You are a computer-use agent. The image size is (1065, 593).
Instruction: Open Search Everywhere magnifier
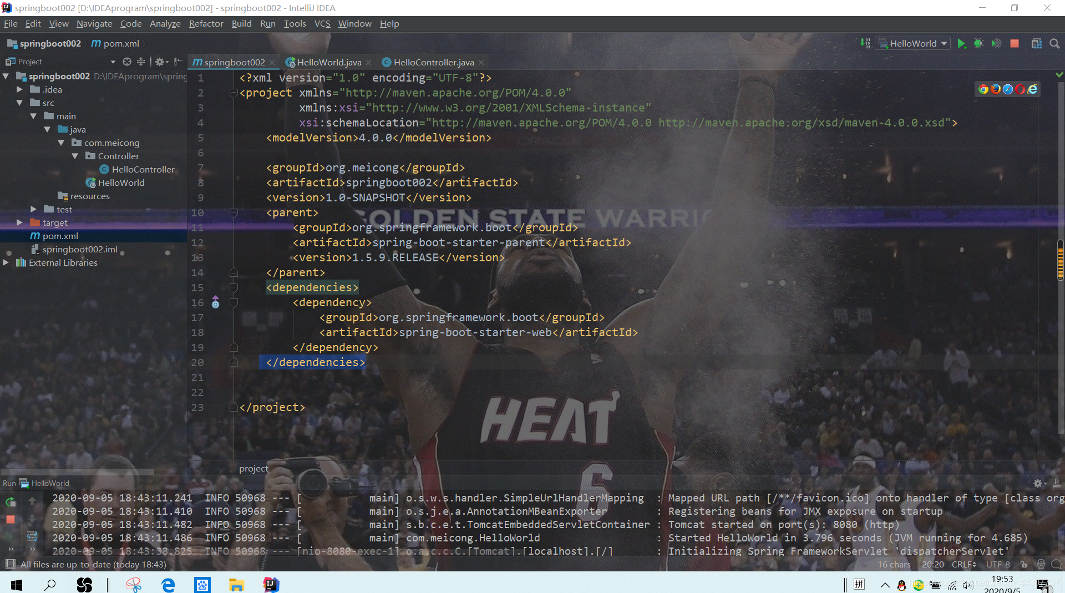(1054, 43)
